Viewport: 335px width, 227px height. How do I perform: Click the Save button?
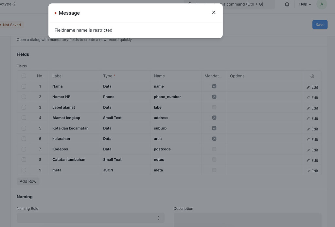point(320,24)
